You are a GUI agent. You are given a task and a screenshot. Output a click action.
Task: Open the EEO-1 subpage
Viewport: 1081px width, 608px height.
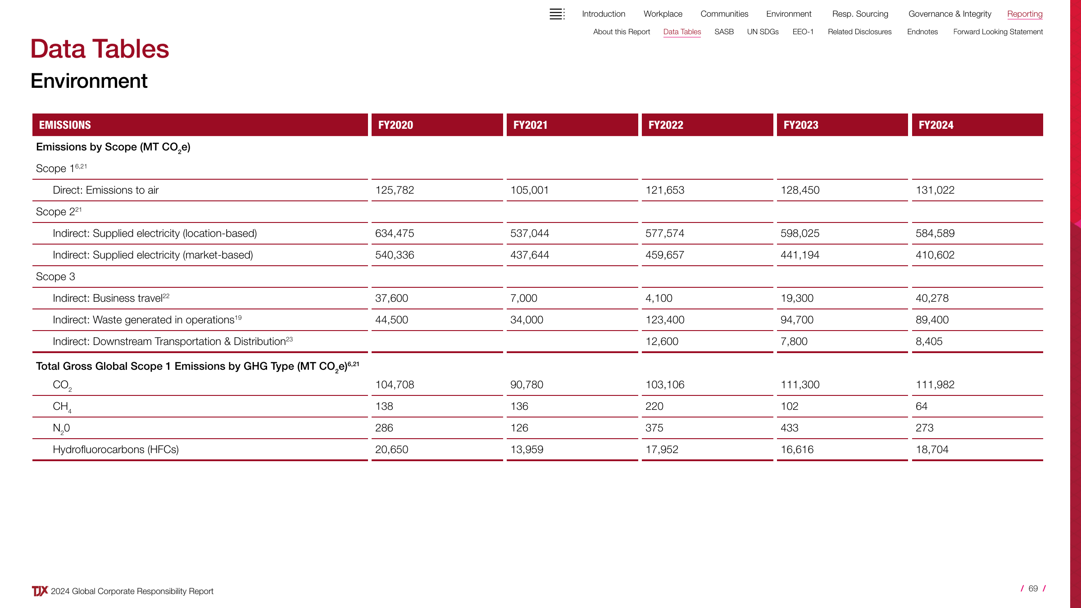point(803,32)
